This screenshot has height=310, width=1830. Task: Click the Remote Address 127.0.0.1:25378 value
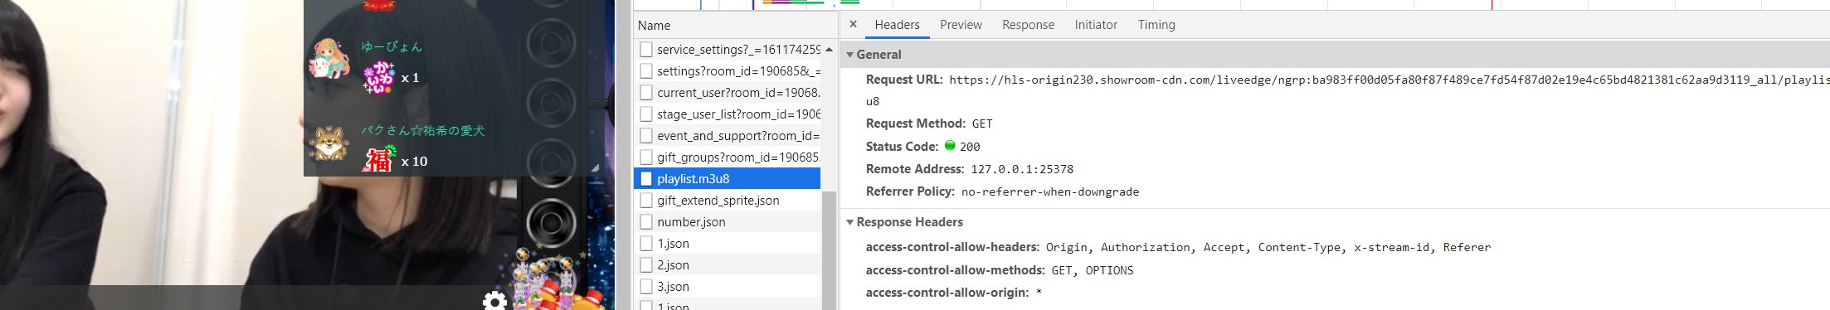1022,169
